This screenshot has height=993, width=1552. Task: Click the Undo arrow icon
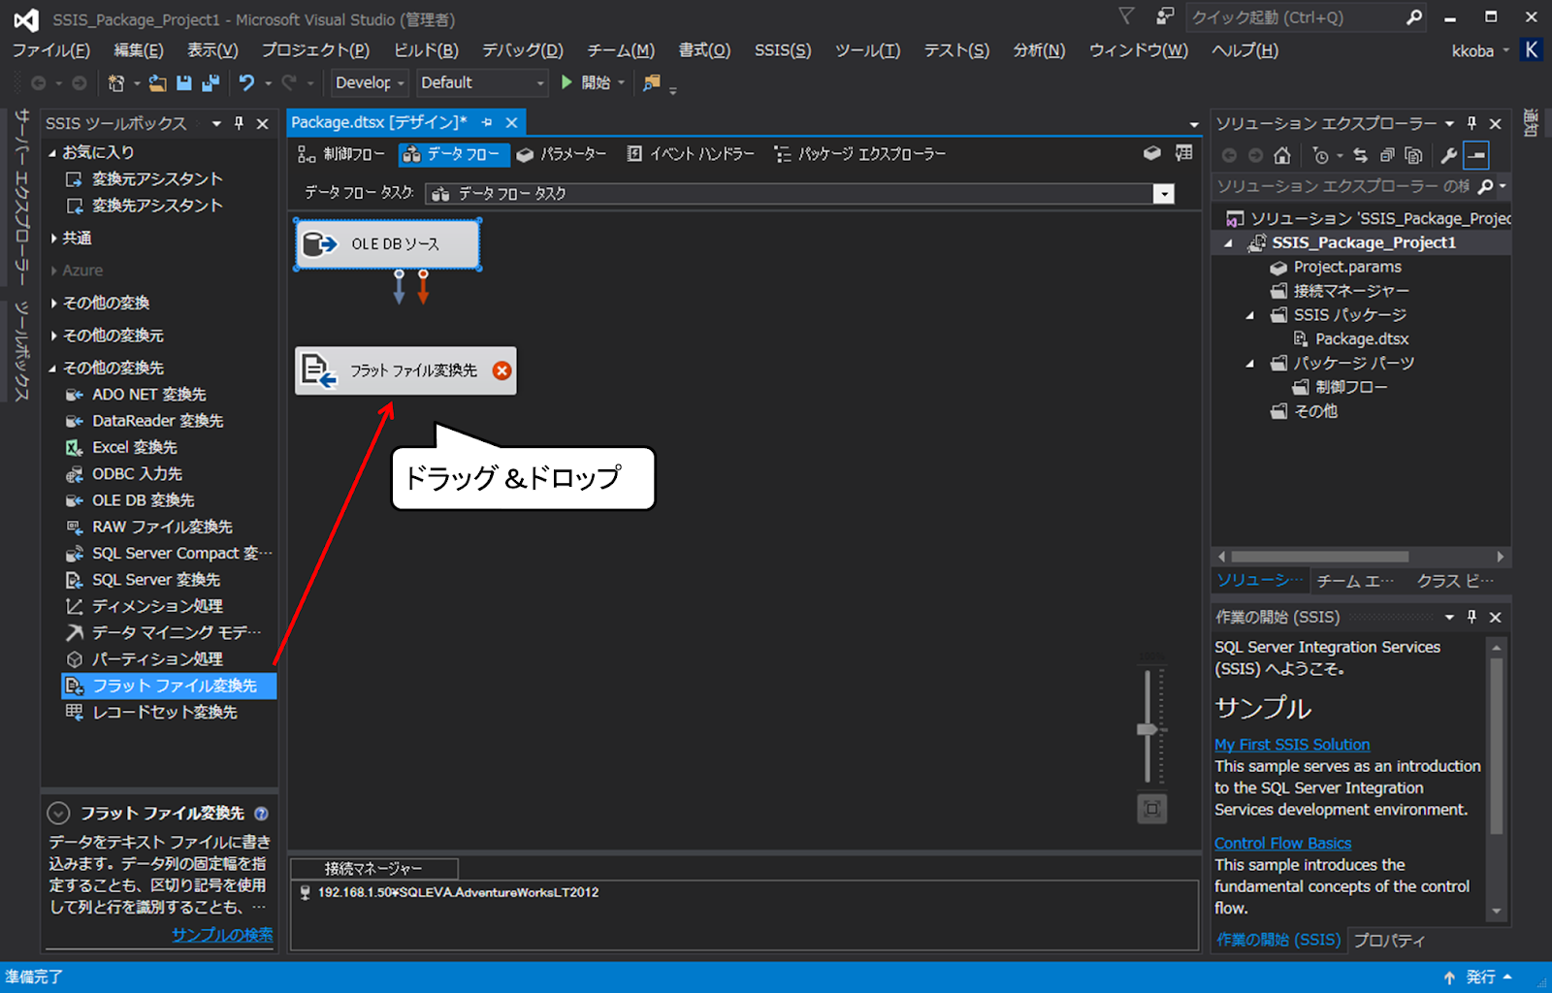(246, 83)
